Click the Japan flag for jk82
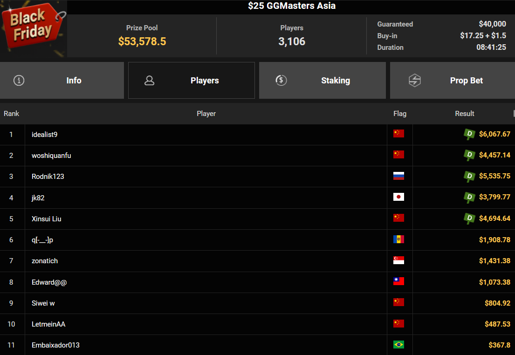 pos(398,197)
